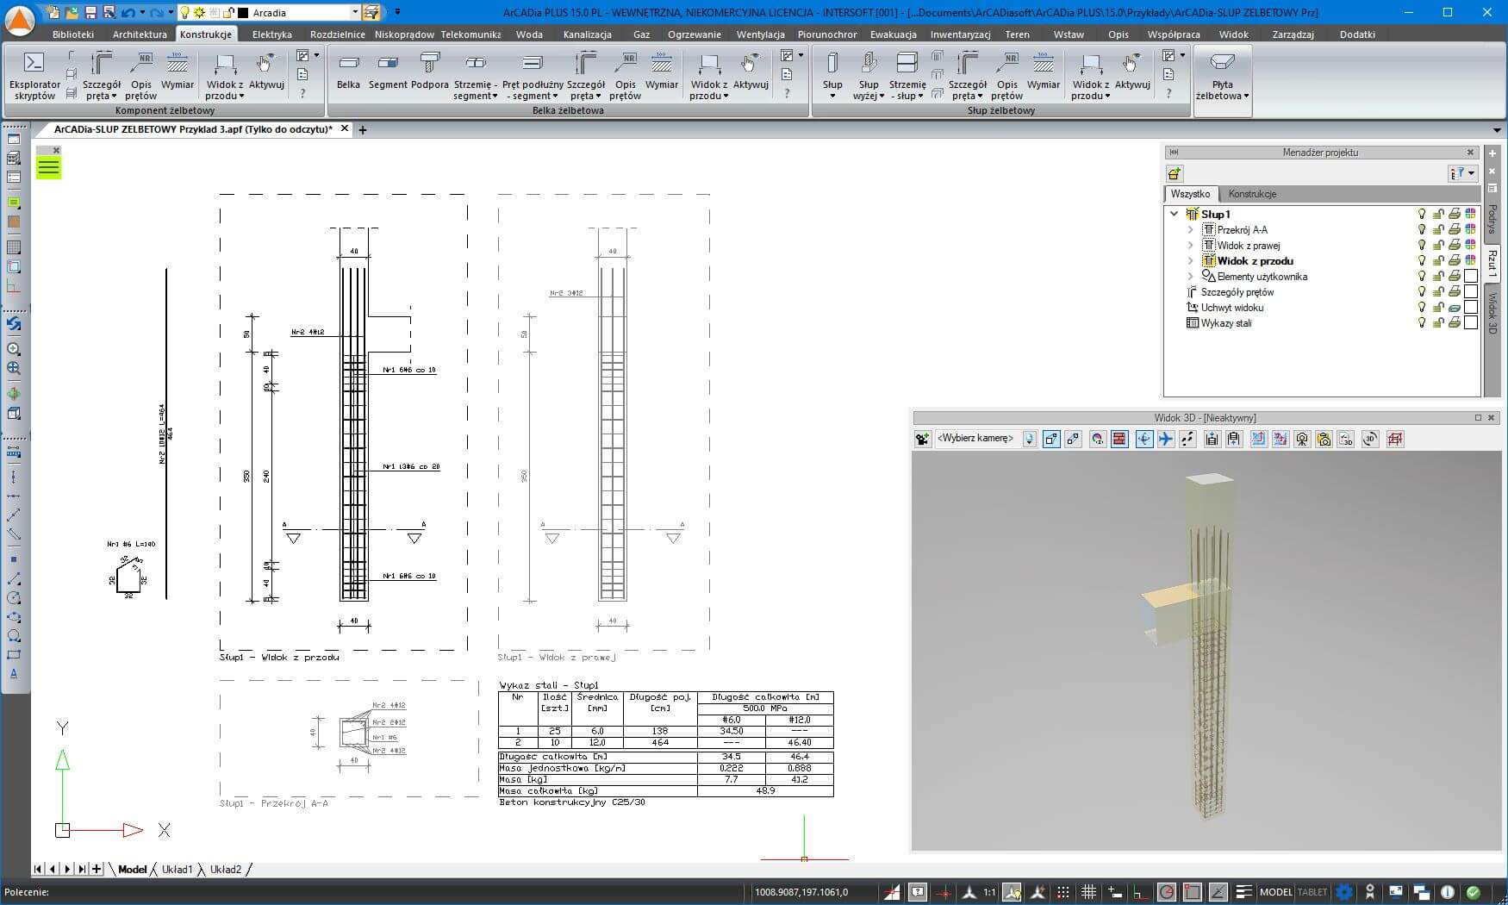Select Szczegóły prętów tree item

[x=1237, y=291]
